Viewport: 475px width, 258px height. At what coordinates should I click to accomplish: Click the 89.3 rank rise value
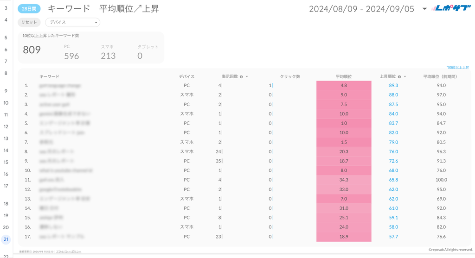coord(393,85)
